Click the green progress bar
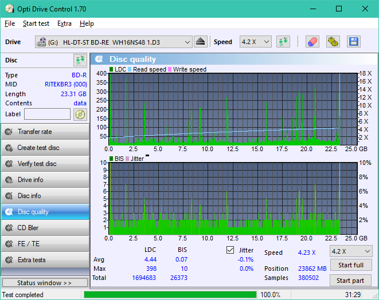379x300 pixels. point(170,295)
